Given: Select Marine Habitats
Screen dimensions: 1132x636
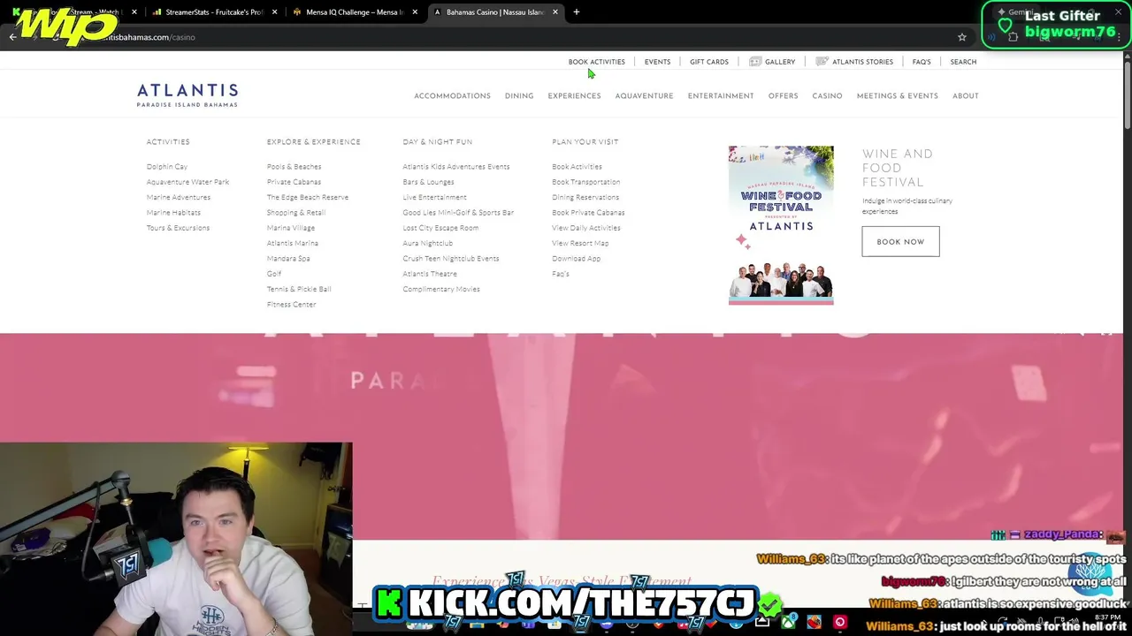Looking at the screenshot, I should point(173,213).
